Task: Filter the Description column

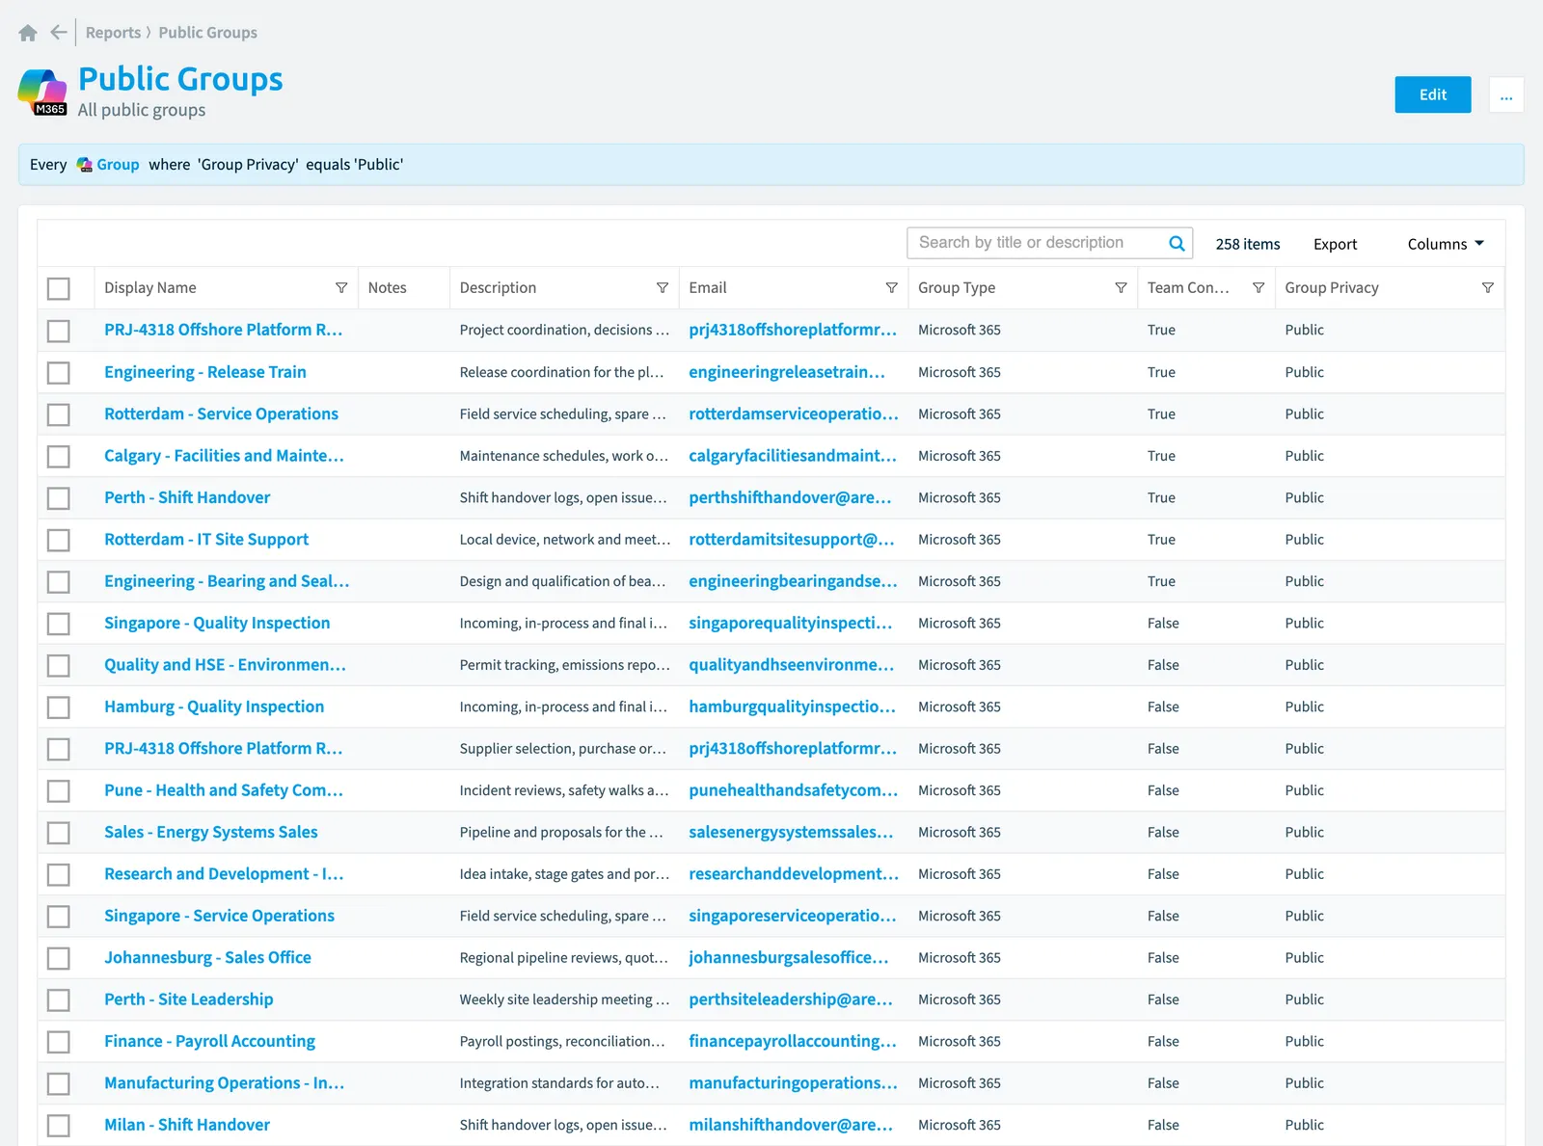Action: [663, 288]
